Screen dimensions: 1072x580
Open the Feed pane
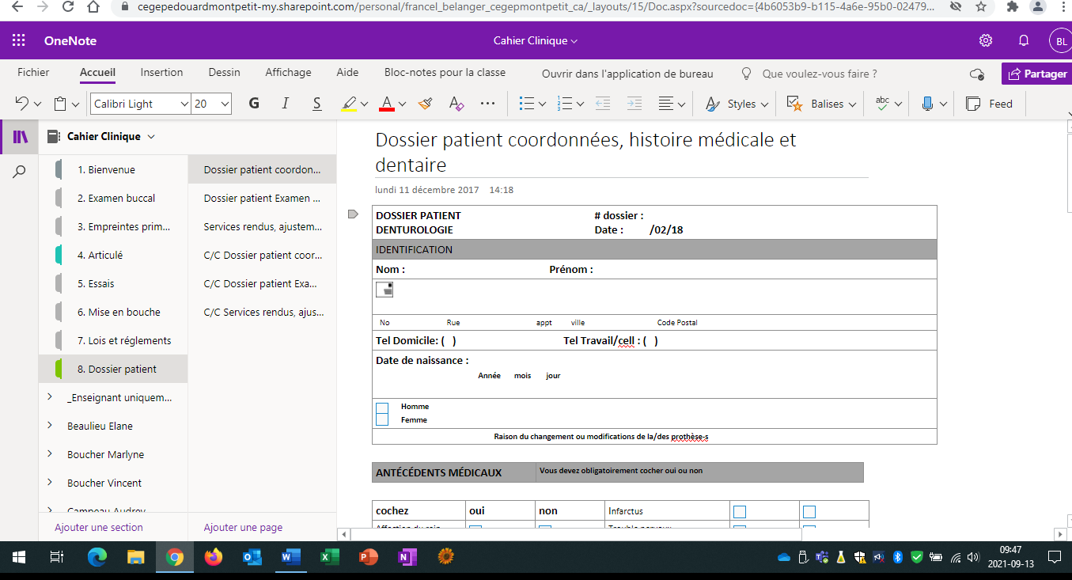click(990, 104)
